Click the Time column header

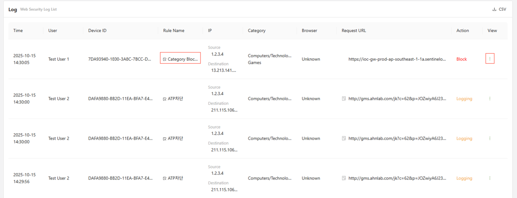tap(18, 30)
